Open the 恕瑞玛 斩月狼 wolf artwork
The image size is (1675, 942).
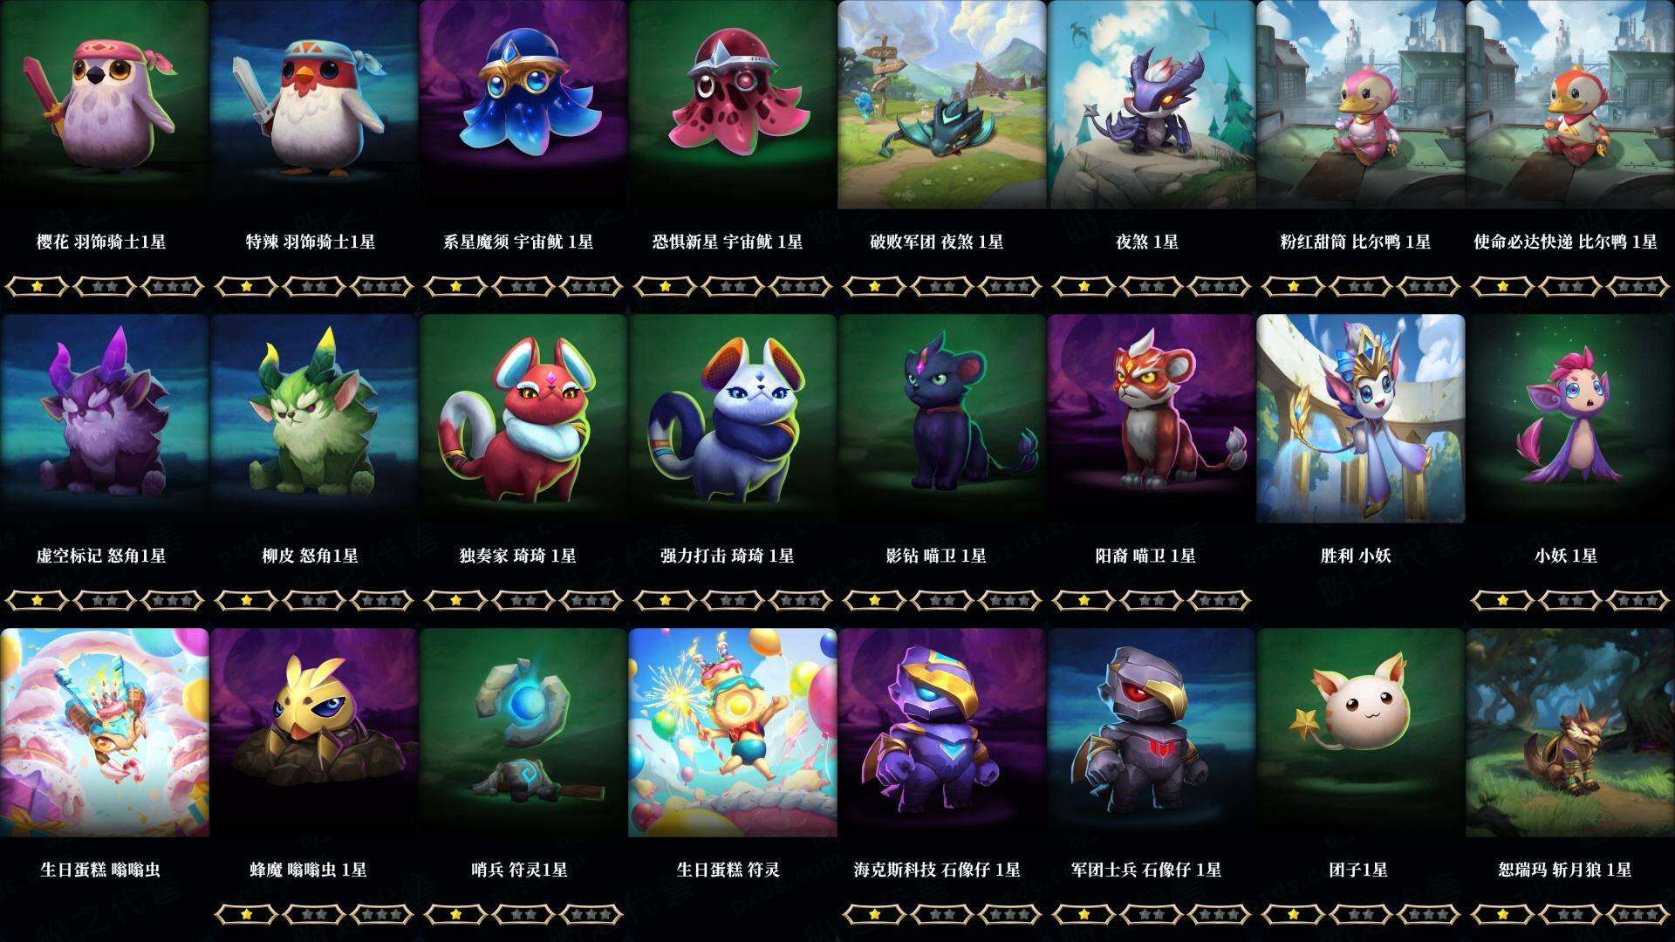1570,733
